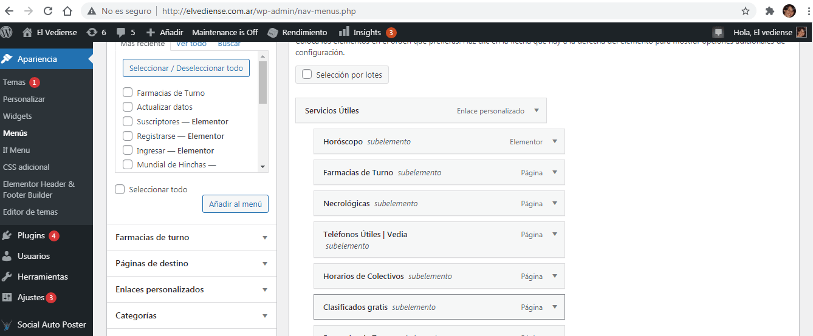Tick the Seleccionar todo checkbox

click(x=120, y=189)
